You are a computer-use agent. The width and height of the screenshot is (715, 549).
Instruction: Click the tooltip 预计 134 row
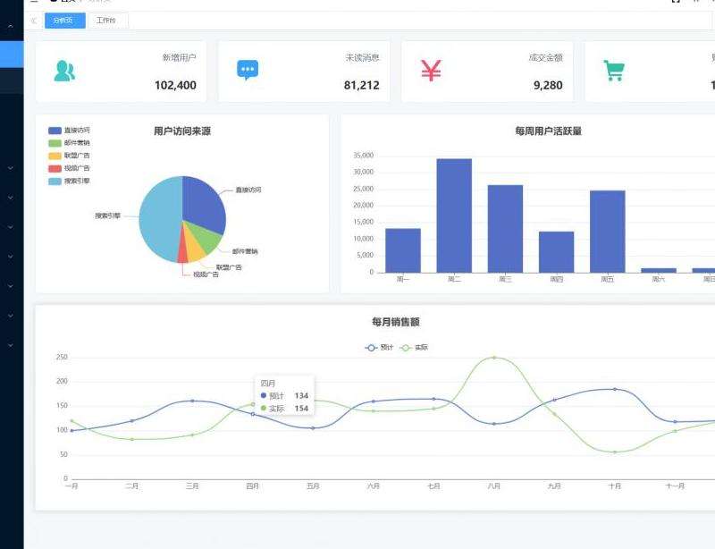(x=284, y=396)
